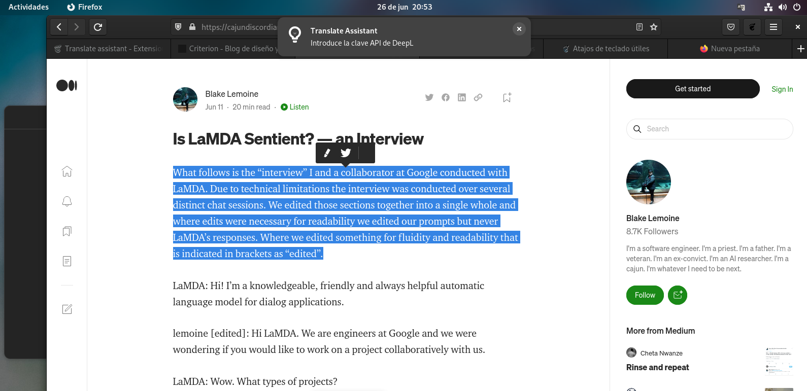
Task: Copy article link icon
Action: 478,97
